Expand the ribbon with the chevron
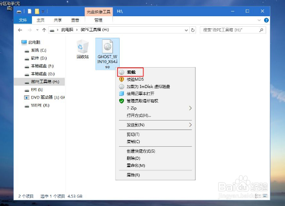 point(259,20)
